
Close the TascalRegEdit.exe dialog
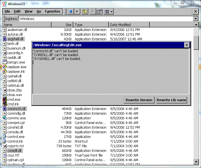187,45
